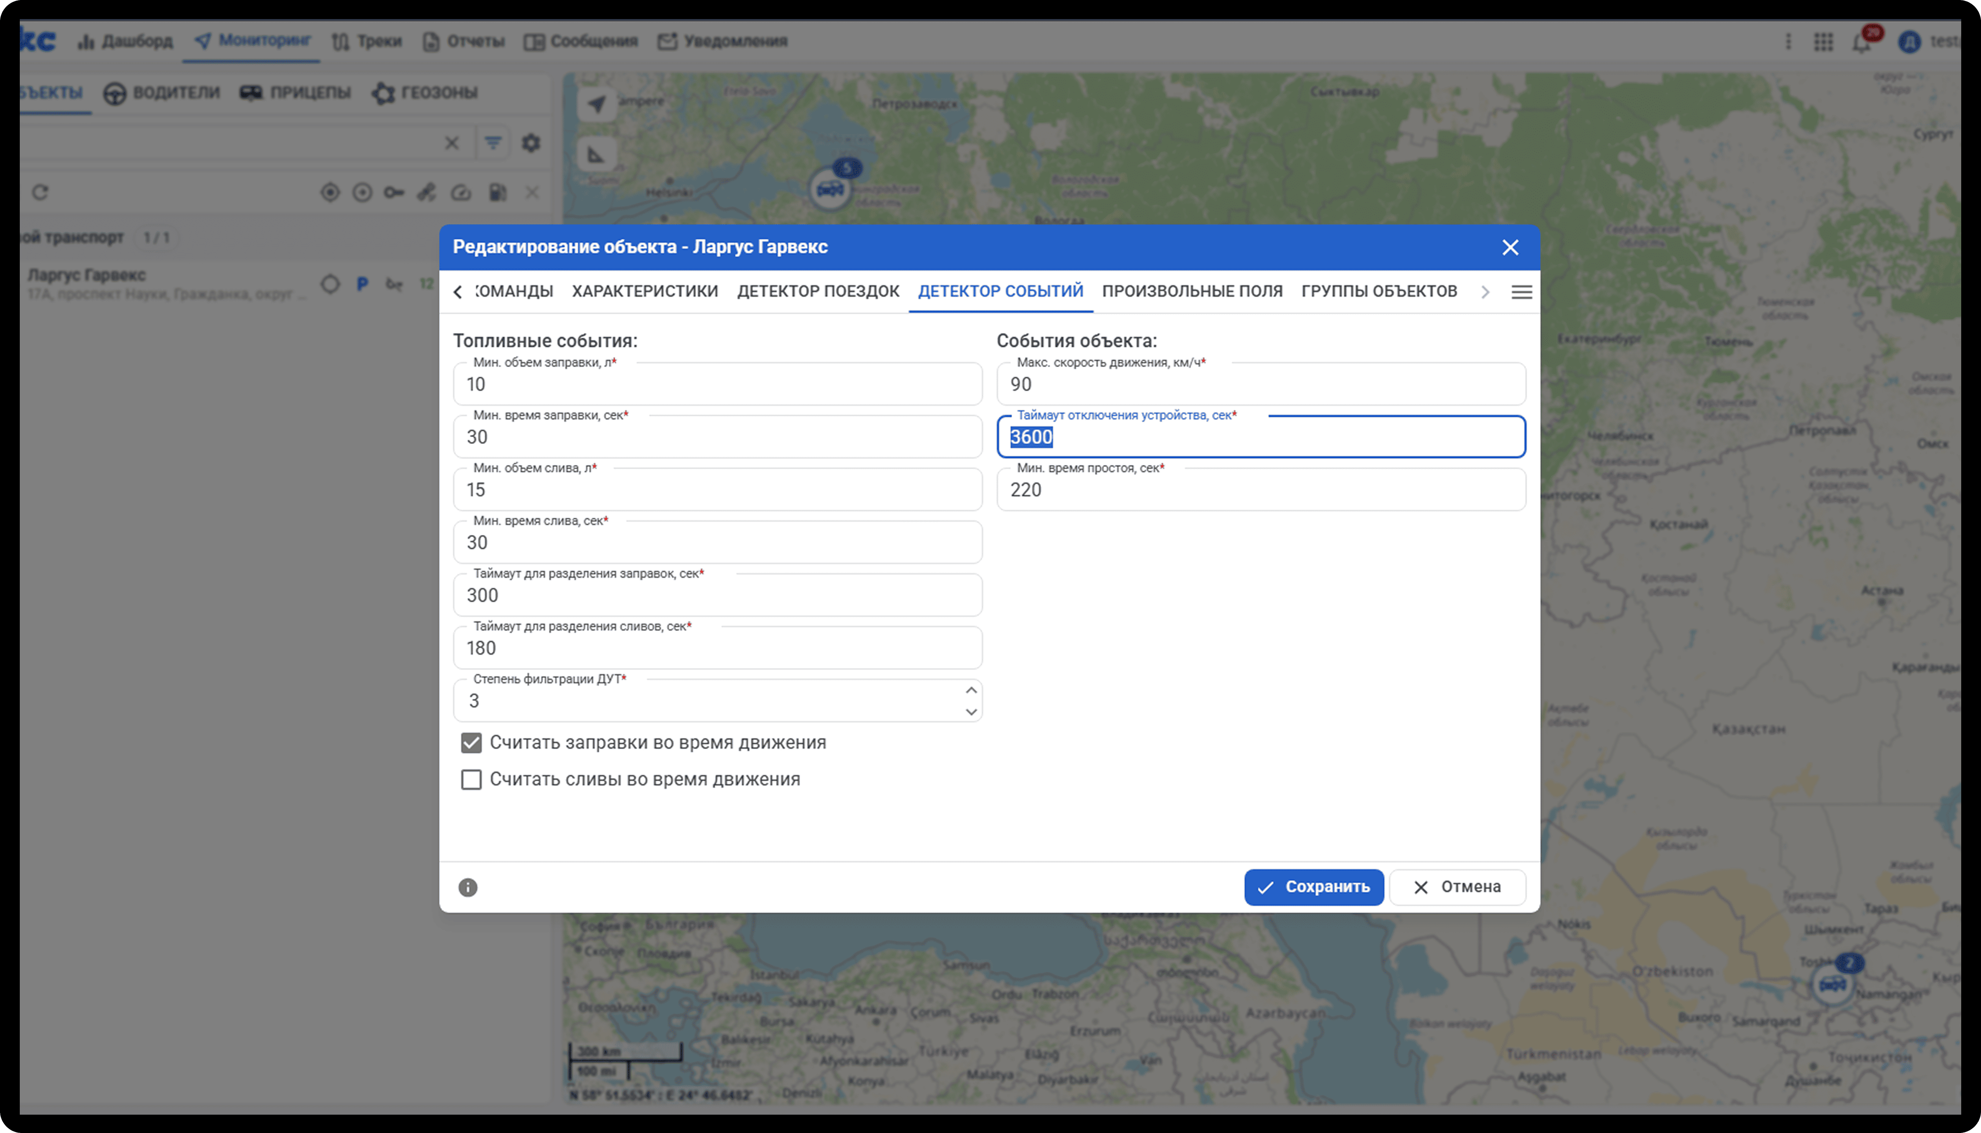The width and height of the screenshot is (1981, 1133).
Task: Click the fuel pump icon in objects toolbar
Action: pos(498,192)
